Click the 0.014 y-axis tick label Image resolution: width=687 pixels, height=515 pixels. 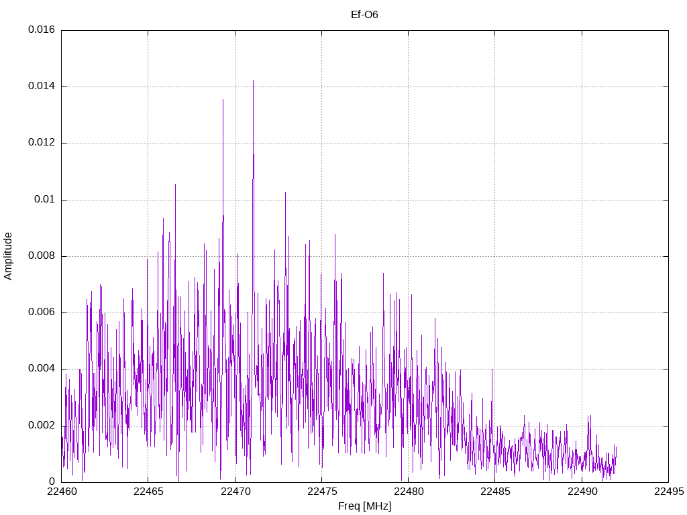tap(42, 86)
